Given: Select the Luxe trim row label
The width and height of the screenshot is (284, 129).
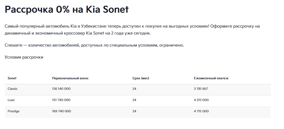Looking at the screenshot, I should (x=11, y=100).
